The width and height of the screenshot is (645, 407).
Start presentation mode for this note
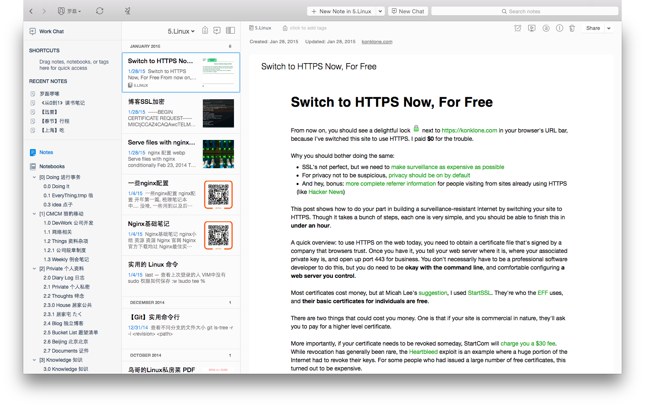(532, 28)
